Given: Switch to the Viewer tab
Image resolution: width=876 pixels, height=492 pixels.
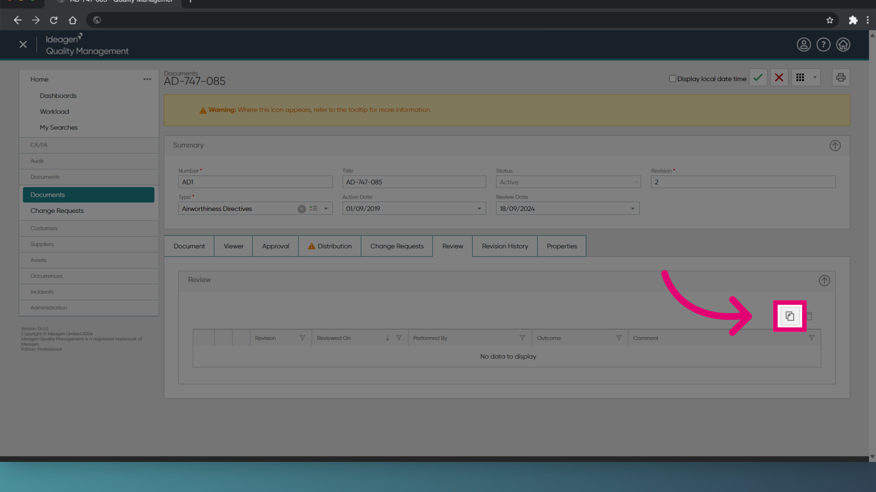Looking at the screenshot, I should [233, 246].
